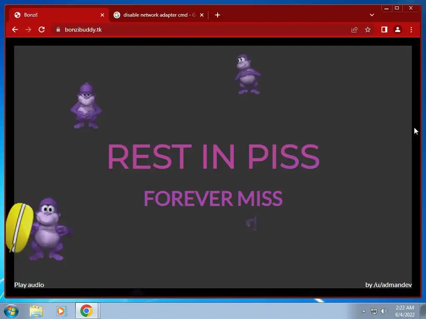Click the Bonzi gorilla at the top
This screenshot has height=319, width=426.
coord(248,74)
